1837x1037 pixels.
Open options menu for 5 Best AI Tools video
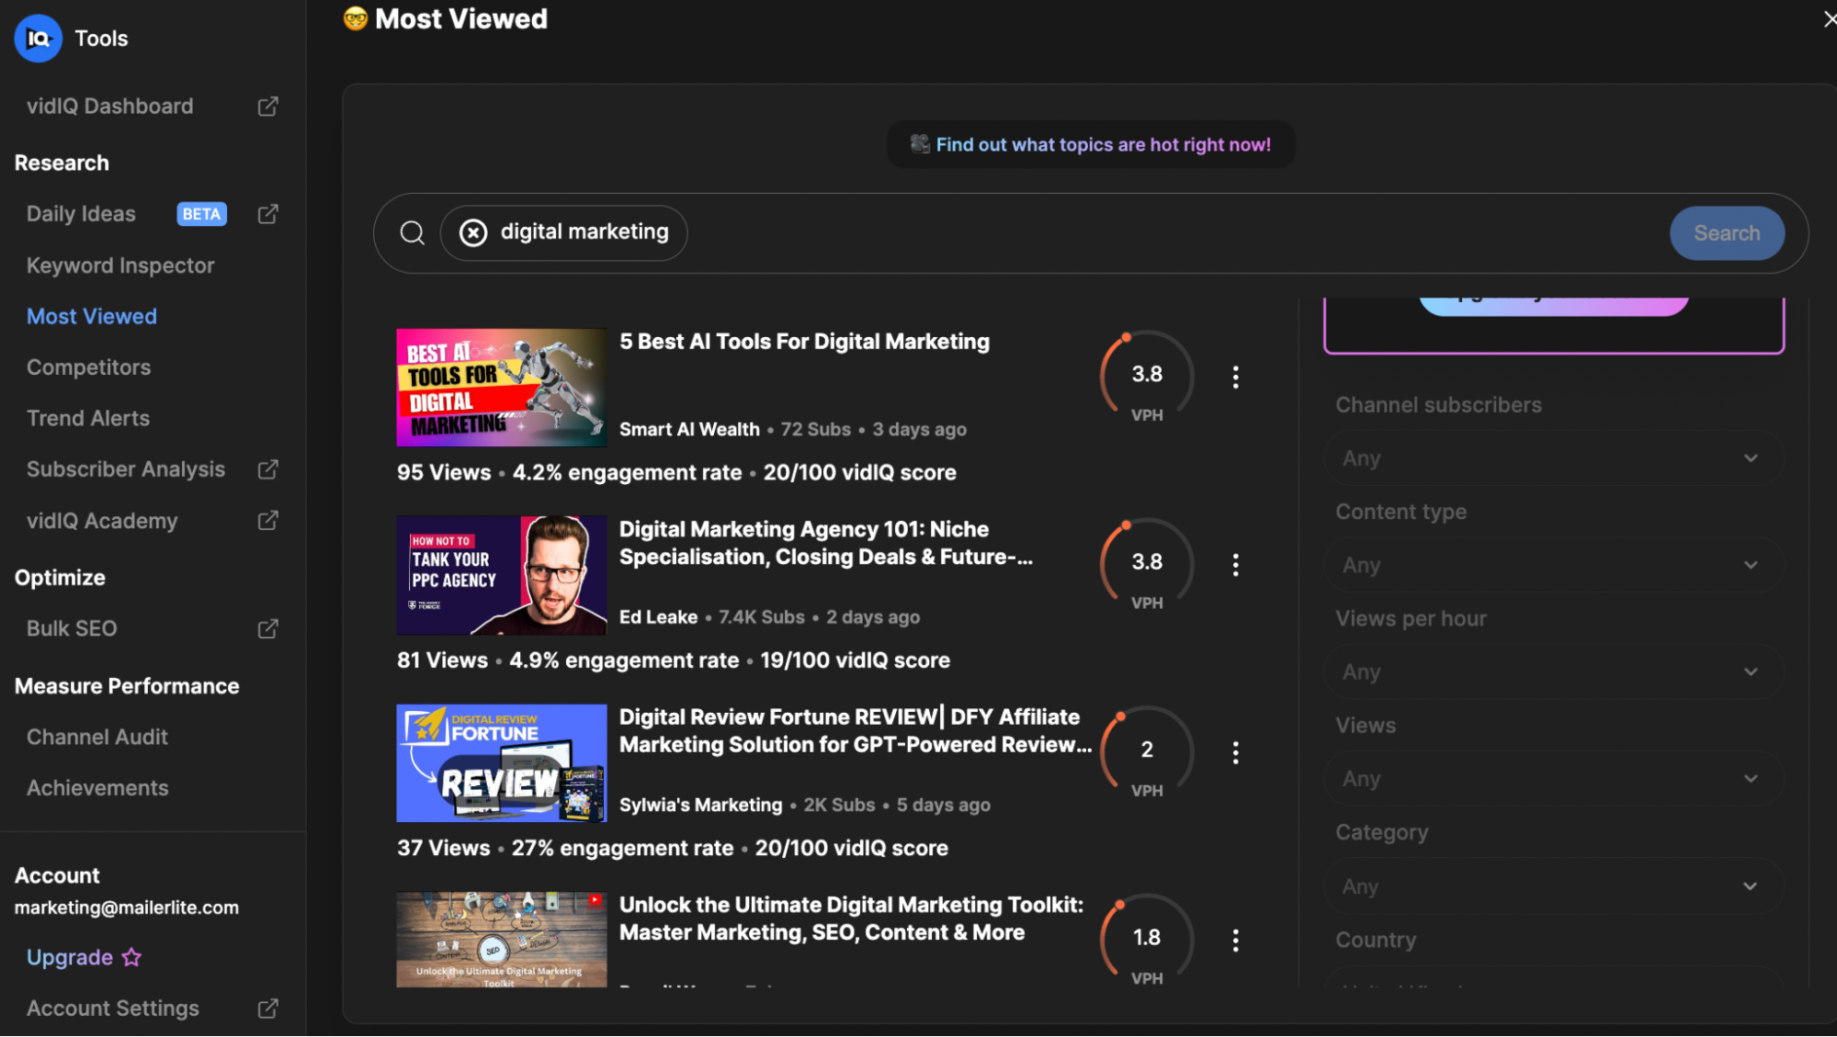pos(1235,377)
